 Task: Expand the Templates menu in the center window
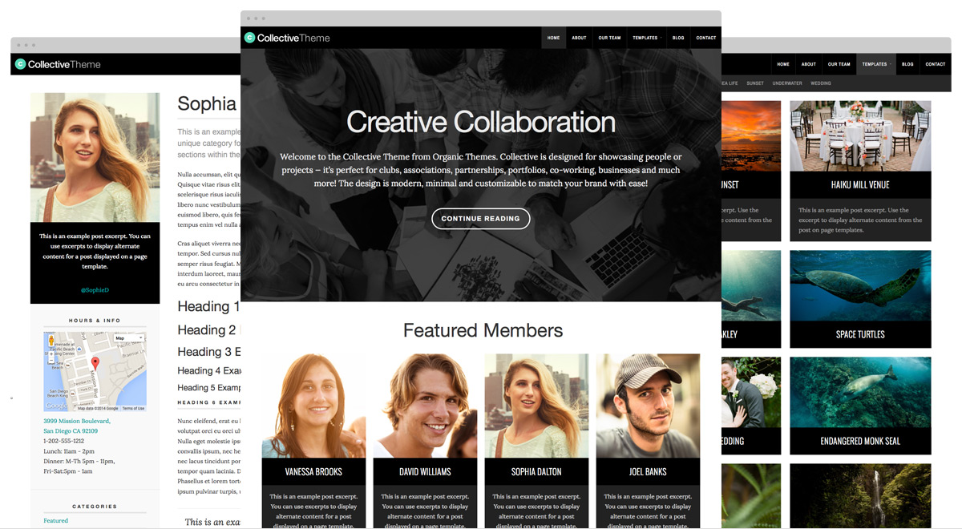point(646,38)
